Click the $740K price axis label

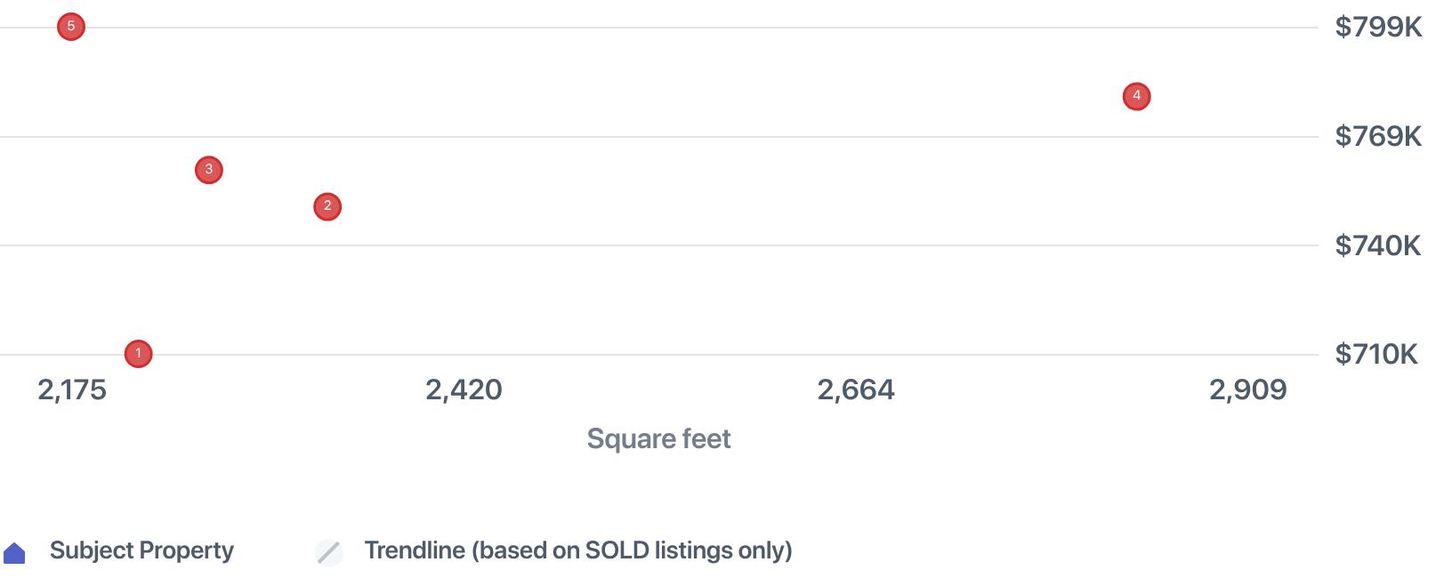pyautogui.click(x=1378, y=245)
